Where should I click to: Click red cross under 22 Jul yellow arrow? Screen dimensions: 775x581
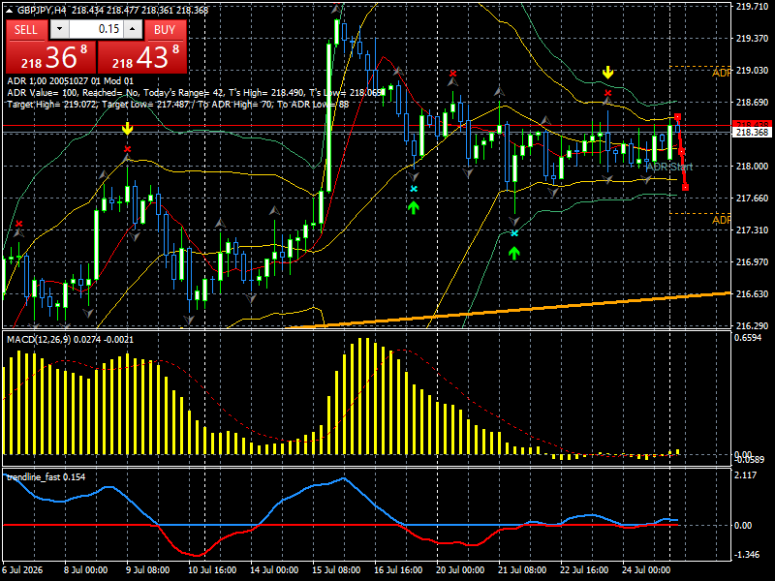coord(608,93)
